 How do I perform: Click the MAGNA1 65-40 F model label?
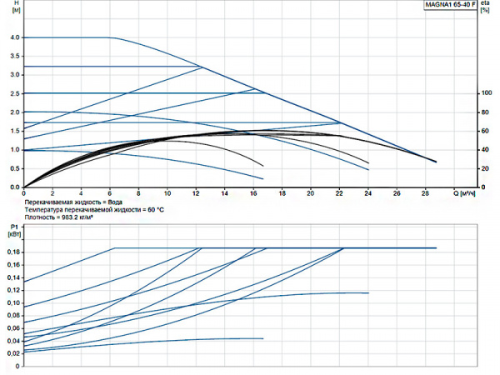(x=449, y=5)
